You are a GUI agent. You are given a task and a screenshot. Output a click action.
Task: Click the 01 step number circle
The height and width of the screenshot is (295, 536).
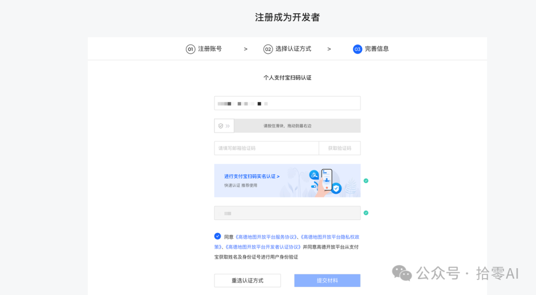[x=191, y=49]
